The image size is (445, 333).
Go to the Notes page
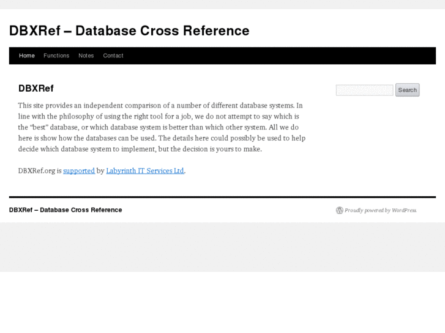[86, 56]
